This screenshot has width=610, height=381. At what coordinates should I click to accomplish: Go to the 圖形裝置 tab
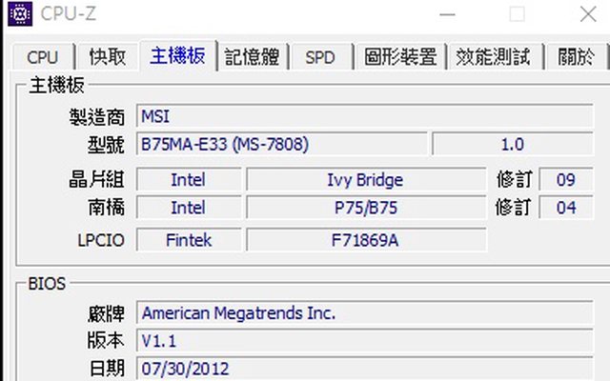(401, 57)
